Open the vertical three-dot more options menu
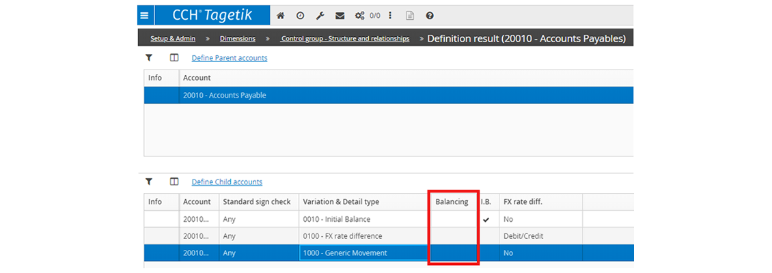 (x=390, y=16)
